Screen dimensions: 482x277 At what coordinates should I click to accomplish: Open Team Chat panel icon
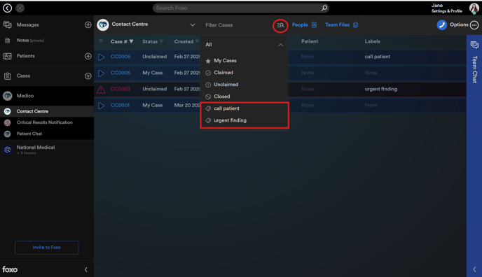point(474,45)
